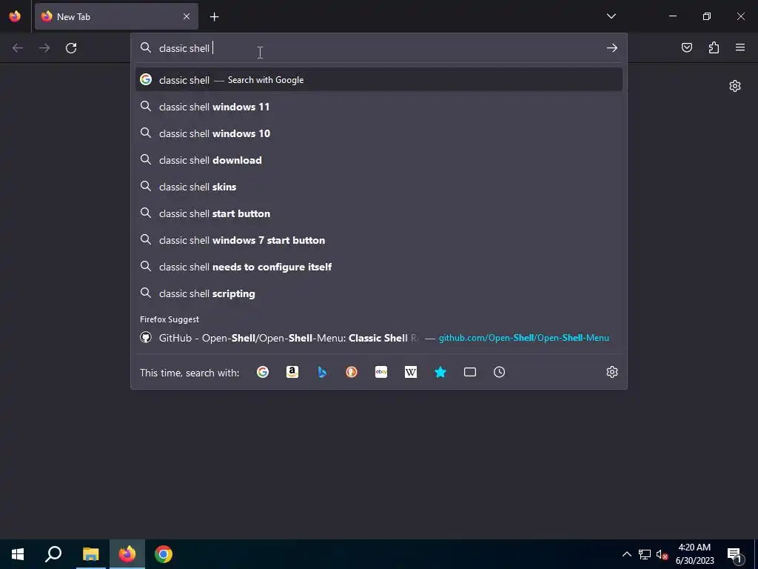Reload the current page

(x=71, y=48)
